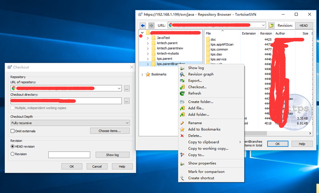Click the Export icon in context menu

(x=182, y=81)
